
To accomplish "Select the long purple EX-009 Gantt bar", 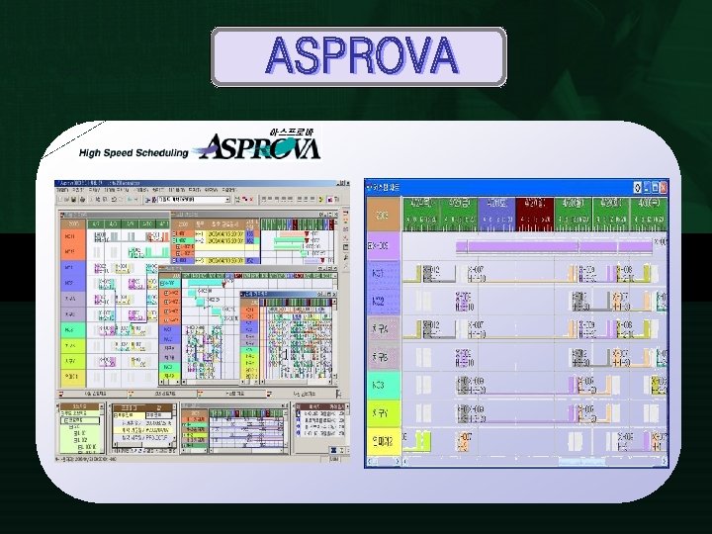I will [x=554, y=247].
